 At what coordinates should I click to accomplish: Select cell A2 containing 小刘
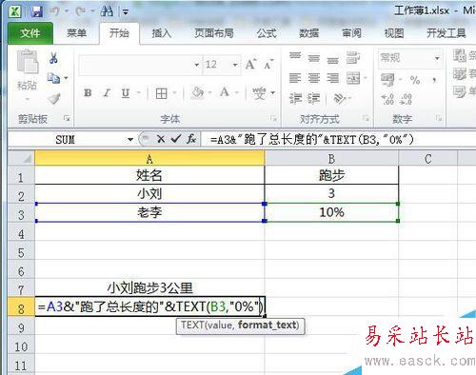click(149, 193)
